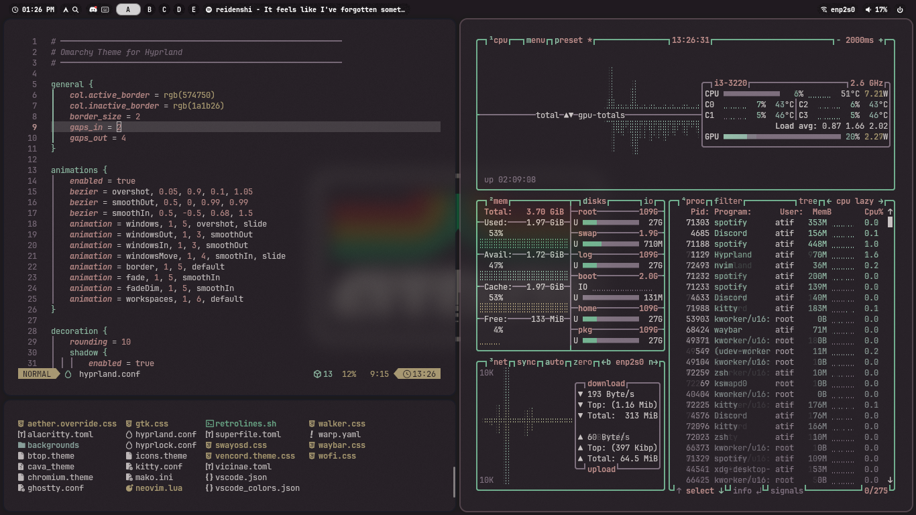Click the exclamation icon of warp.yaml
916x515 pixels.
tap(312, 435)
